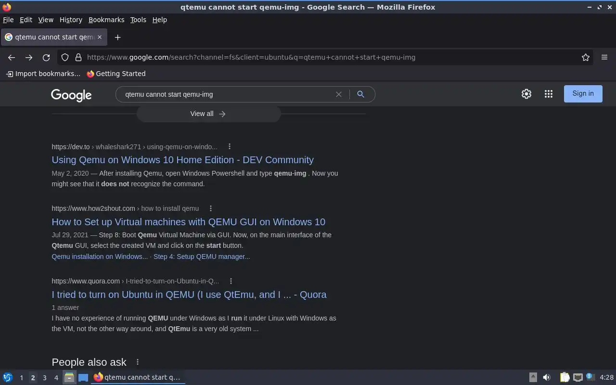Go back to the previous page
The image size is (616, 385).
pos(12,57)
